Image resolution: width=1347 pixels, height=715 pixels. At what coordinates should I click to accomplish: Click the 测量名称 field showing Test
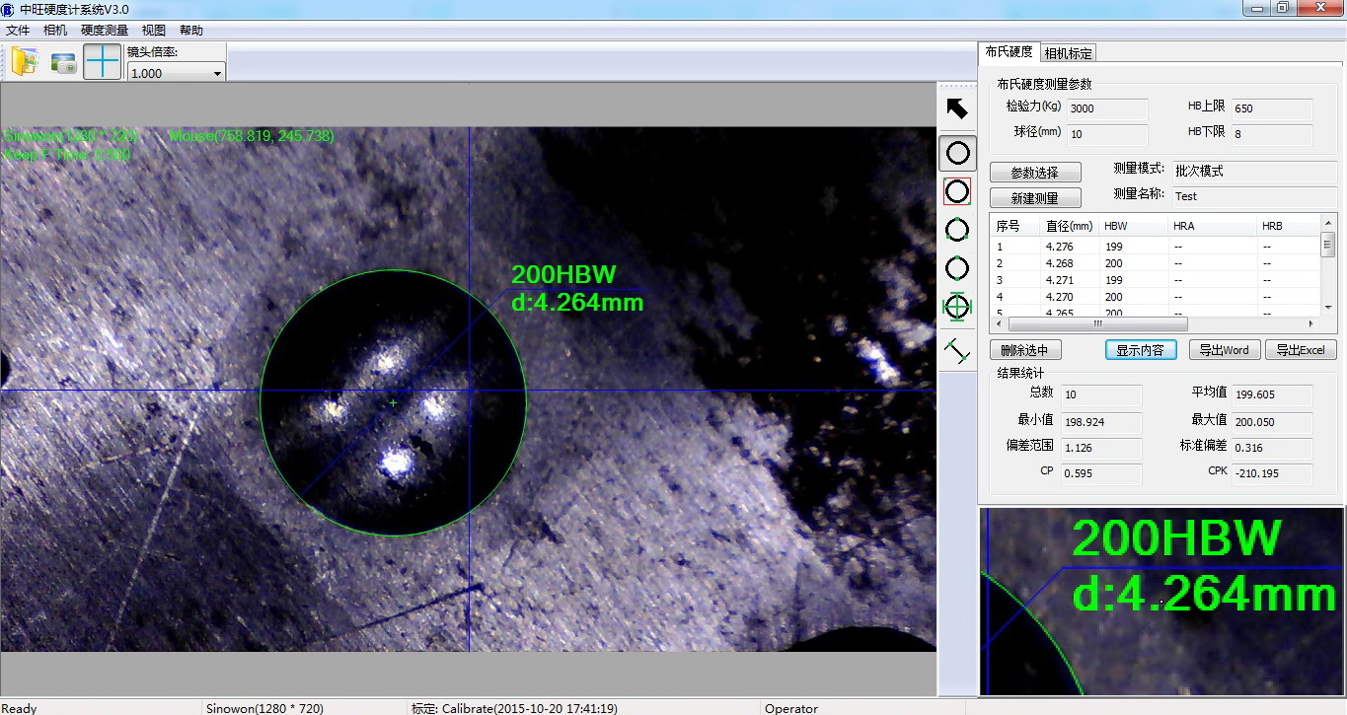[1253, 197]
